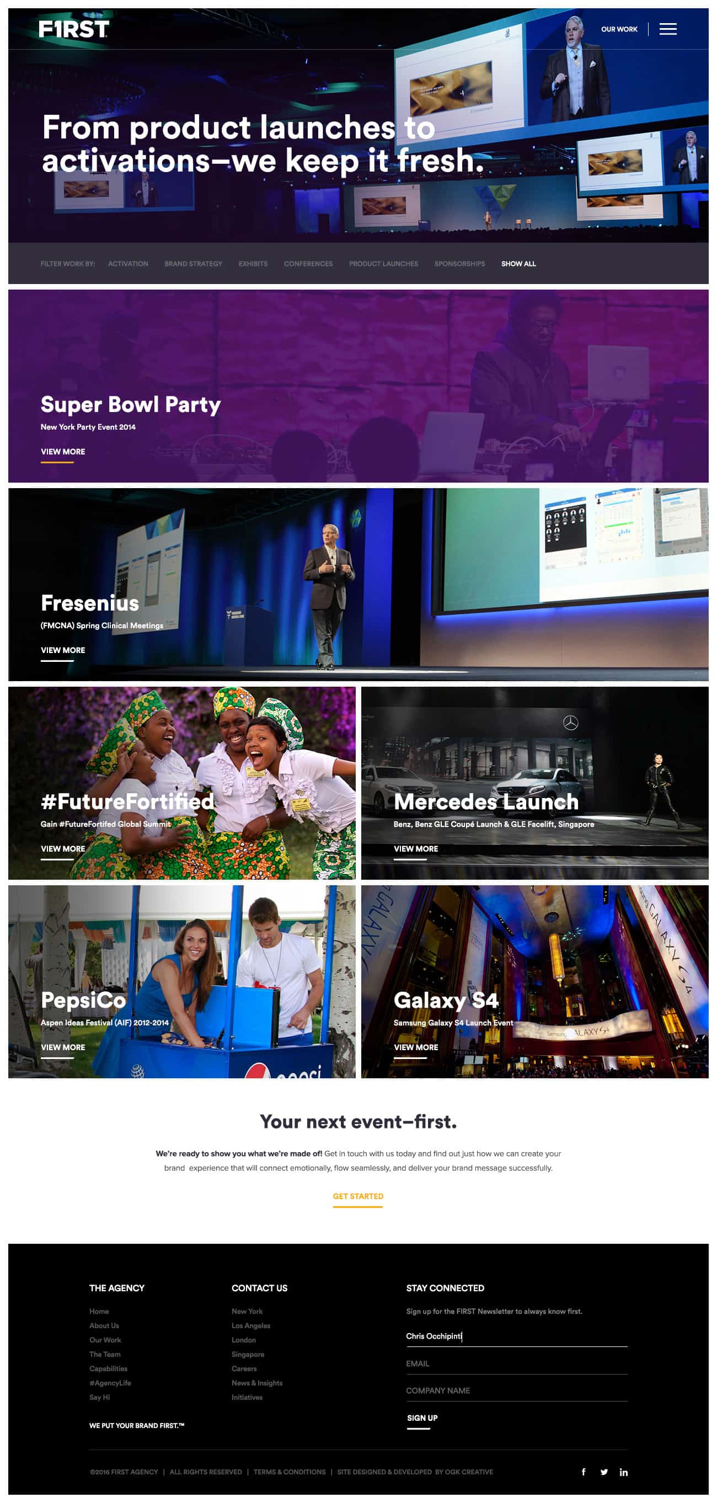View more on Mercedes Launch project

[x=415, y=848]
